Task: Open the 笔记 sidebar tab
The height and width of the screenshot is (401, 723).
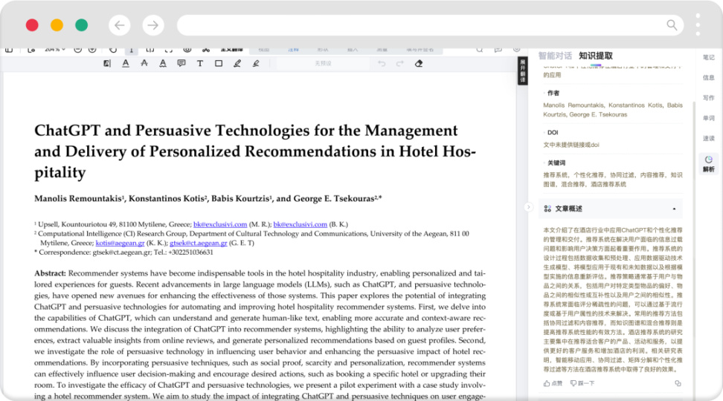Action: (708, 57)
